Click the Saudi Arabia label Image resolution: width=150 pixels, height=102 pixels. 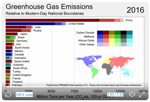pos(22,61)
